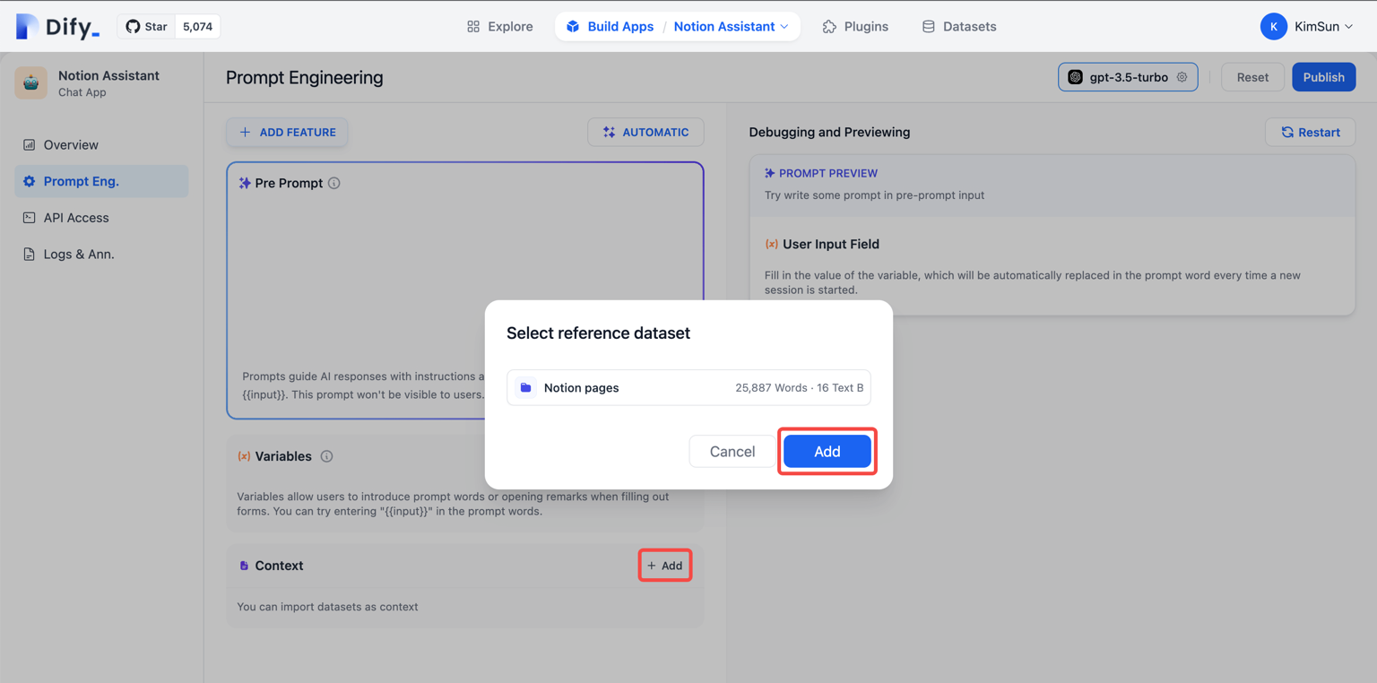Click the API Access terminal icon
This screenshot has height=683, width=1377.
(x=29, y=218)
